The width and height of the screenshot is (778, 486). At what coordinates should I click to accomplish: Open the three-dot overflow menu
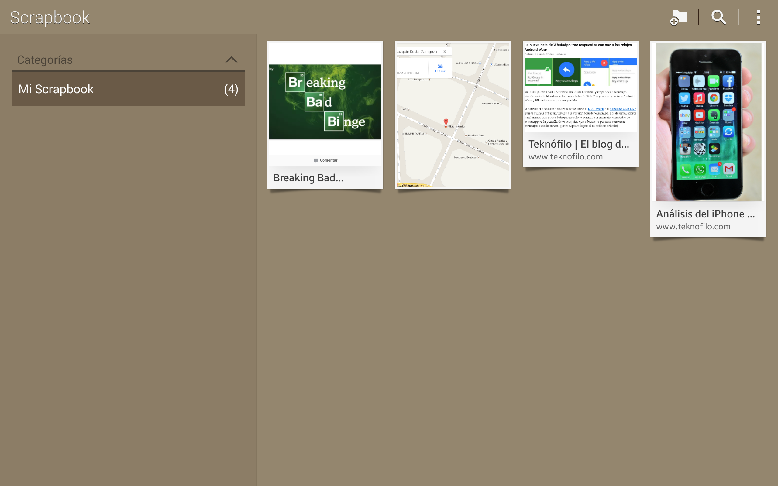pos(758,17)
